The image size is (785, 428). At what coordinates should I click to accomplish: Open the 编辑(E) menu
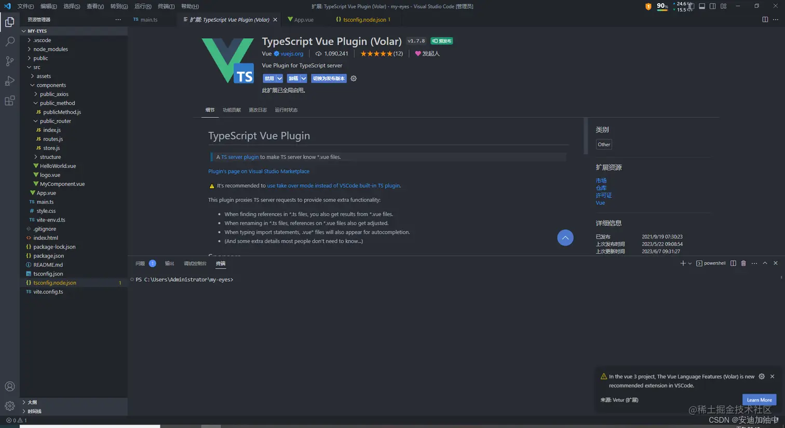click(x=49, y=6)
